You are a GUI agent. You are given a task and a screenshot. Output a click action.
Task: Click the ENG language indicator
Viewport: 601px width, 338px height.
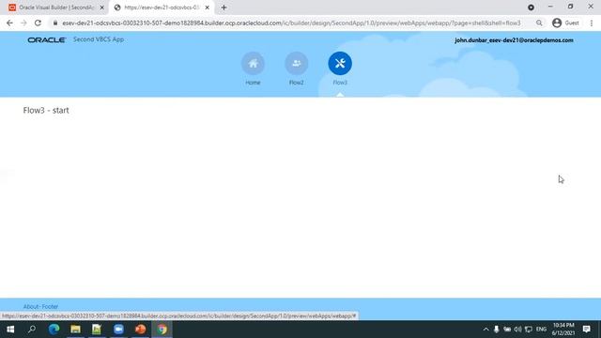point(541,330)
